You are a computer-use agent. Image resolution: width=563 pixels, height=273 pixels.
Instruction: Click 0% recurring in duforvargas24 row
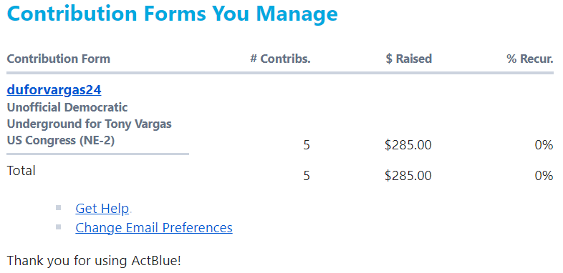544,145
